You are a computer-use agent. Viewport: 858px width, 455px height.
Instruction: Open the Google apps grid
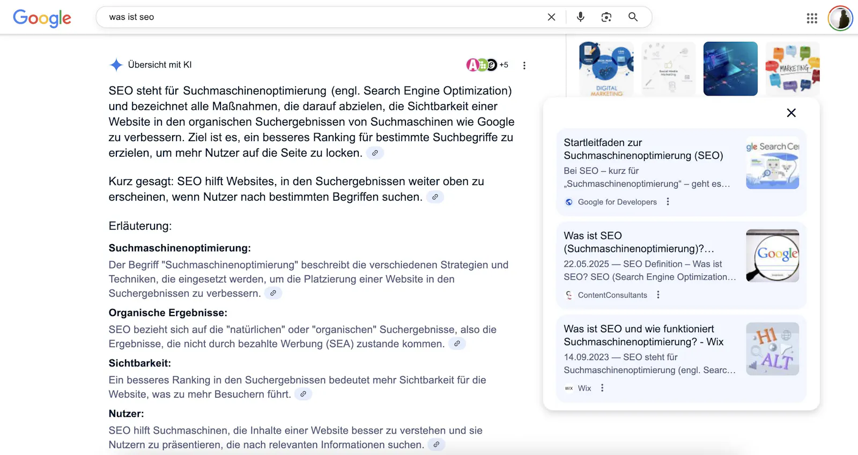coord(812,18)
